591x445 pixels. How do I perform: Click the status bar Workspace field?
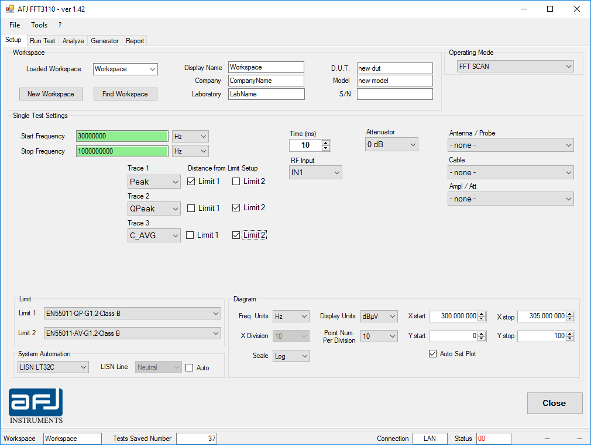click(x=73, y=439)
